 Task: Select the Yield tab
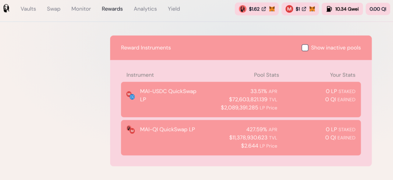coord(174,9)
